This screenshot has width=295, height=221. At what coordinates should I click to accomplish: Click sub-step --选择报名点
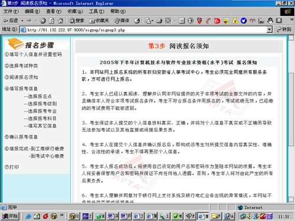click(38, 97)
